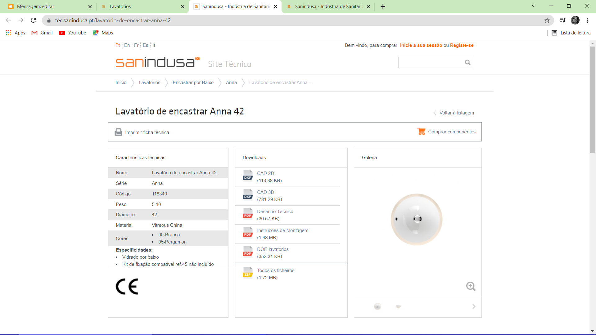Switch language to Fr
The width and height of the screenshot is (596, 335).
[x=136, y=45]
